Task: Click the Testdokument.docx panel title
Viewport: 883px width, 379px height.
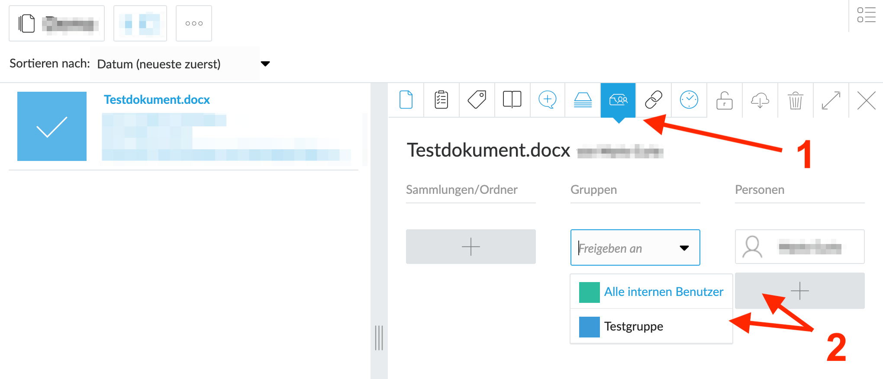Action: pyautogui.click(x=488, y=150)
